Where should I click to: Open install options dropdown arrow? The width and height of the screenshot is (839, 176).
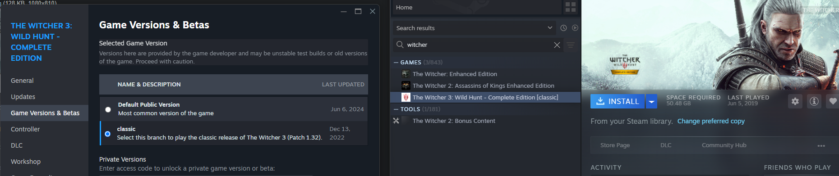point(651,102)
